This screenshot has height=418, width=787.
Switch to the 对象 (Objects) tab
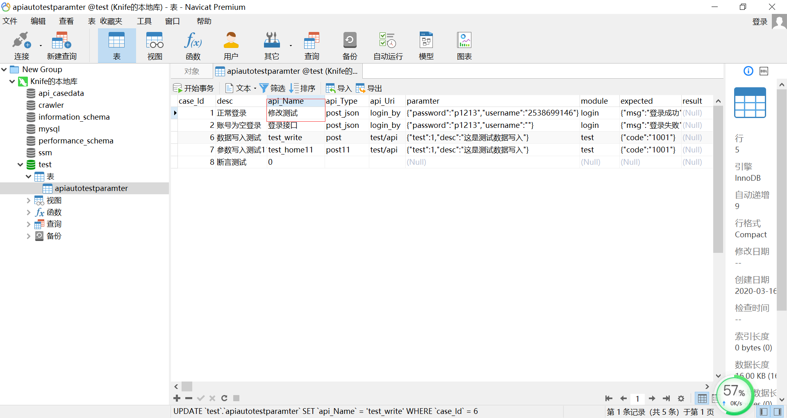[191, 71]
